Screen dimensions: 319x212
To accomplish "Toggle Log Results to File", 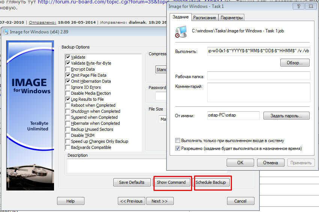I will [x=68, y=99].
